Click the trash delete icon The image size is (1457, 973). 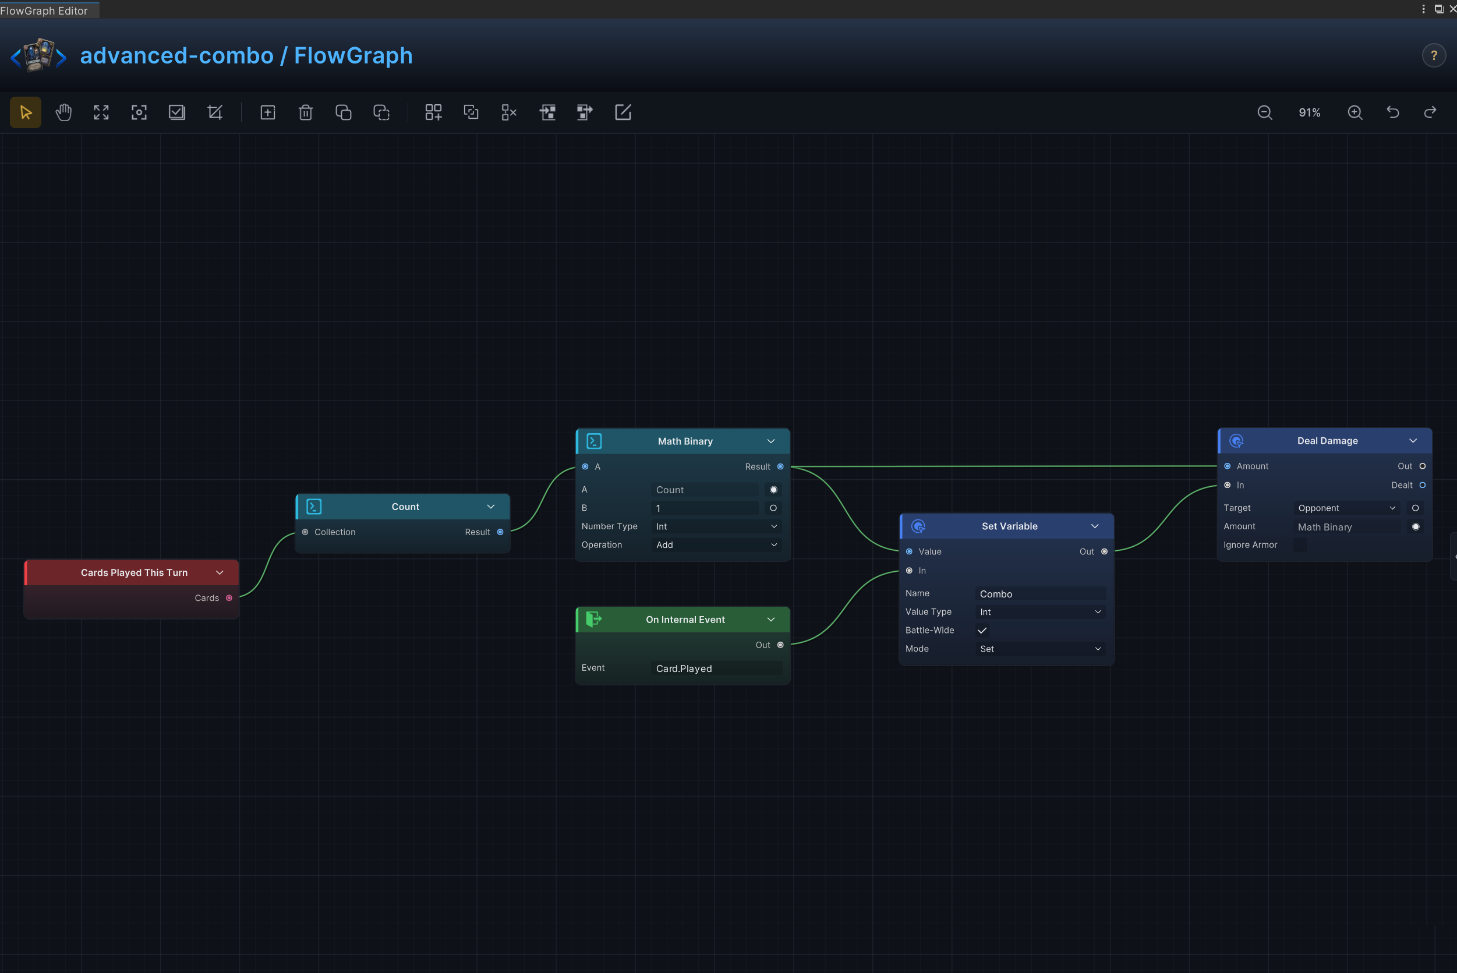tap(305, 112)
